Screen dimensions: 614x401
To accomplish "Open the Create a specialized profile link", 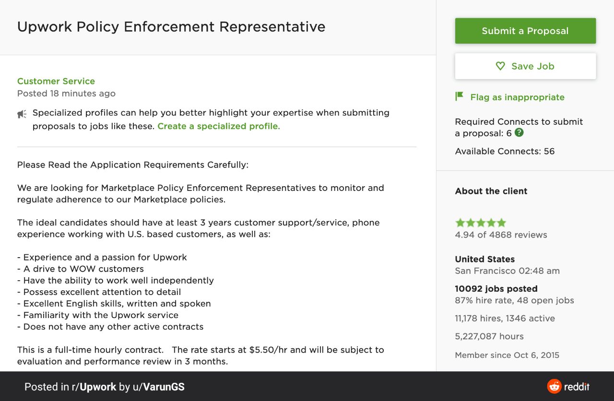I will coord(219,126).
